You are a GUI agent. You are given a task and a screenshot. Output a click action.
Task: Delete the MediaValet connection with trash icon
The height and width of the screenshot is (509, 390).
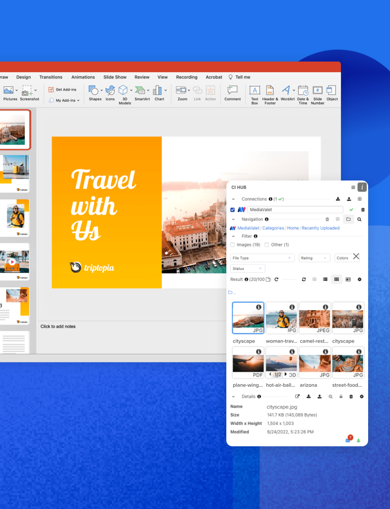[363, 210]
